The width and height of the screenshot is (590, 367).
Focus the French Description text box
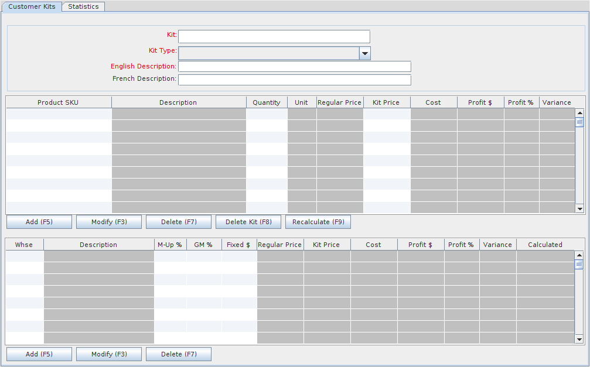tap(294, 80)
